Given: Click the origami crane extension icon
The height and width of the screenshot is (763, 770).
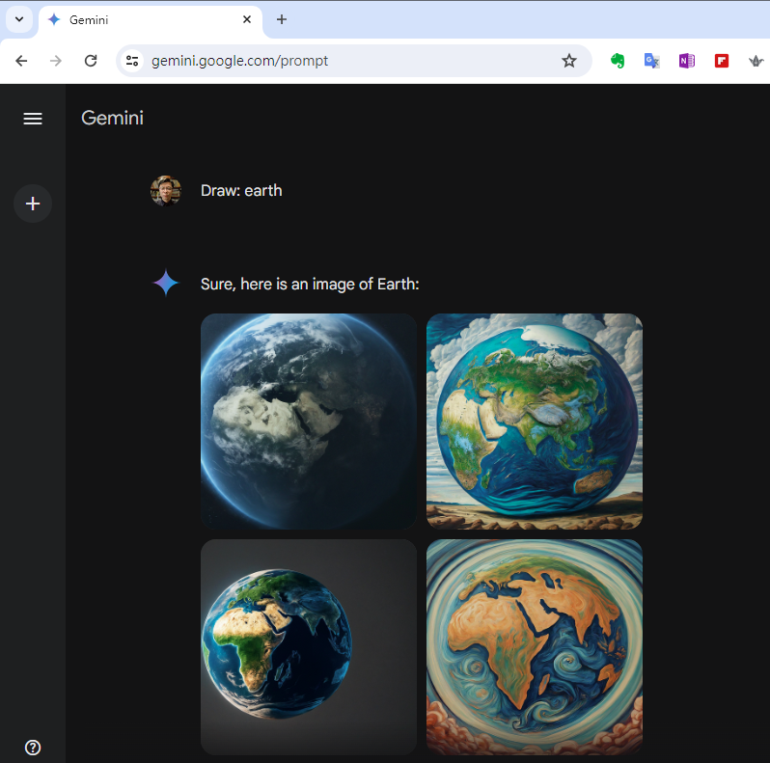Looking at the screenshot, I should coord(756,61).
